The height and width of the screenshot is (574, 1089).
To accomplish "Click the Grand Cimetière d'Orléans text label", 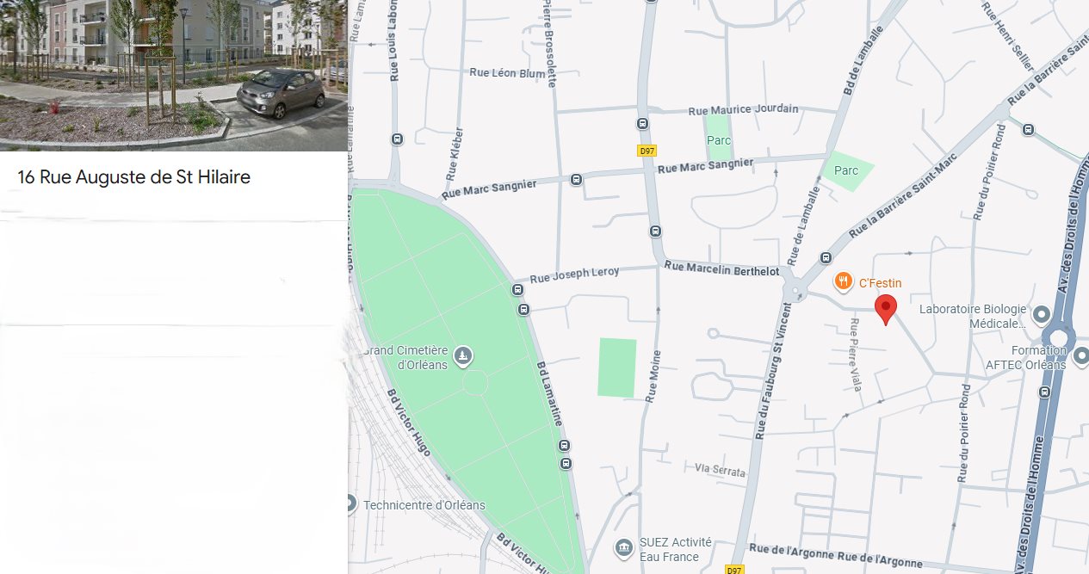I will pos(409,357).
